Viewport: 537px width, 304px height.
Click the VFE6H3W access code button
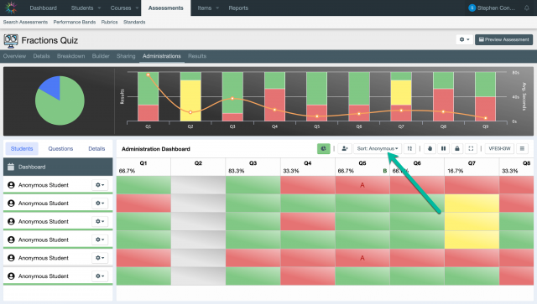(x=499, y=149)
